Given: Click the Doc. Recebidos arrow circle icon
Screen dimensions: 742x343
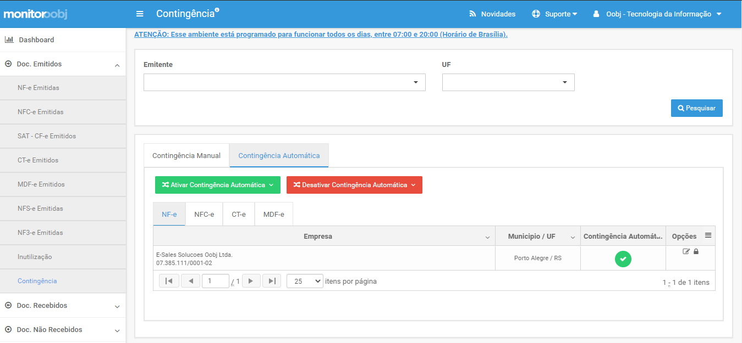Looking at the screenshot, I should coord(8,305).
